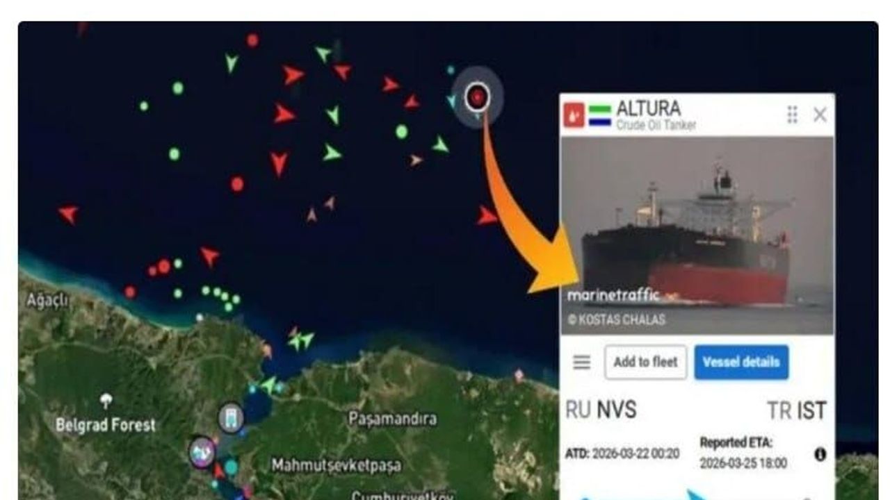Viewport: 890px width, 500px height.
Task: Open the grid dots menu in vessel panel
Action: (792, 115)
